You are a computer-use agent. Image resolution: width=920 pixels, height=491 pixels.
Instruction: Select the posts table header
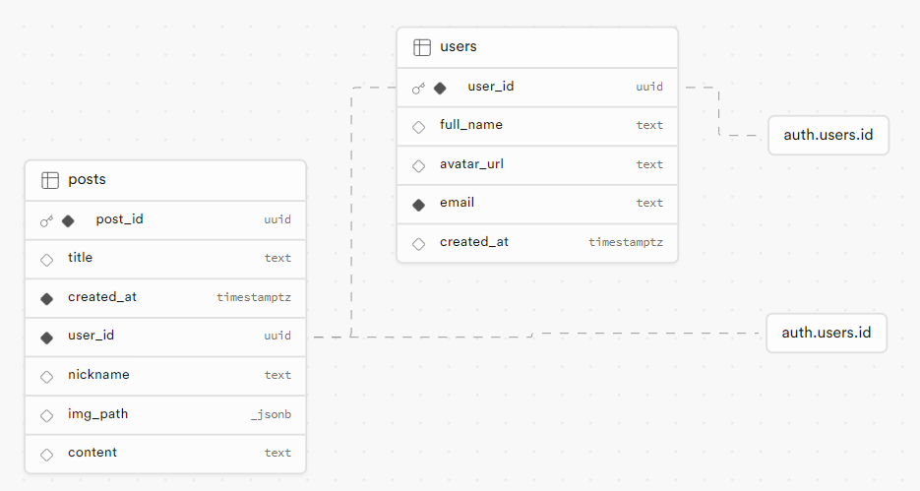pyautogui.click(x=165, y=181)
